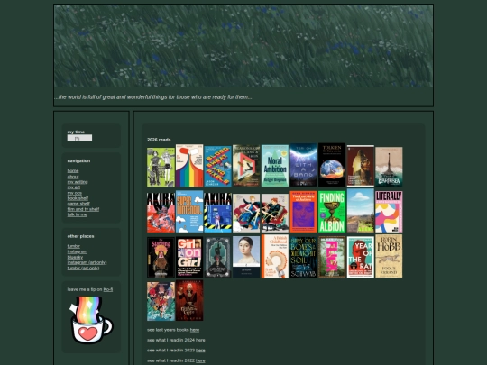Open the Moral Ambition book cover
The image size is (487, 365).
tap(275, 166)
